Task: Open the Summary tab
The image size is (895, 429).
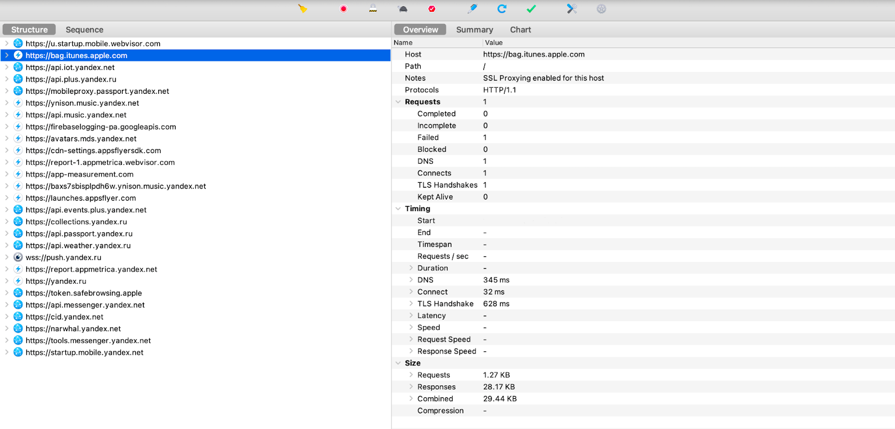Action: pos(474,30)
